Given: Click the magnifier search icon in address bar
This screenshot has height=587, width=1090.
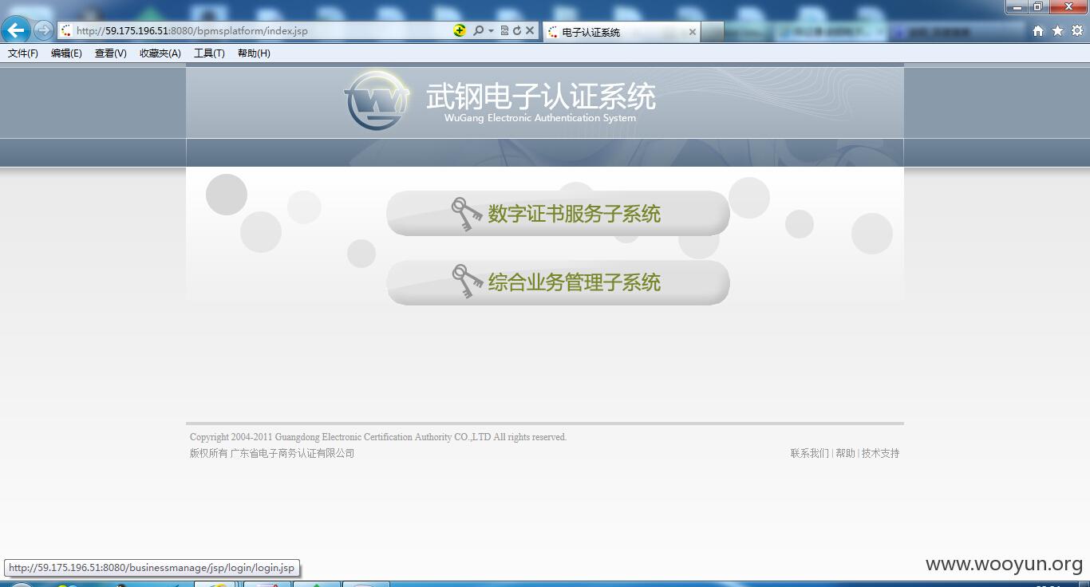Looking at the screenshot, I should (478, 30).
